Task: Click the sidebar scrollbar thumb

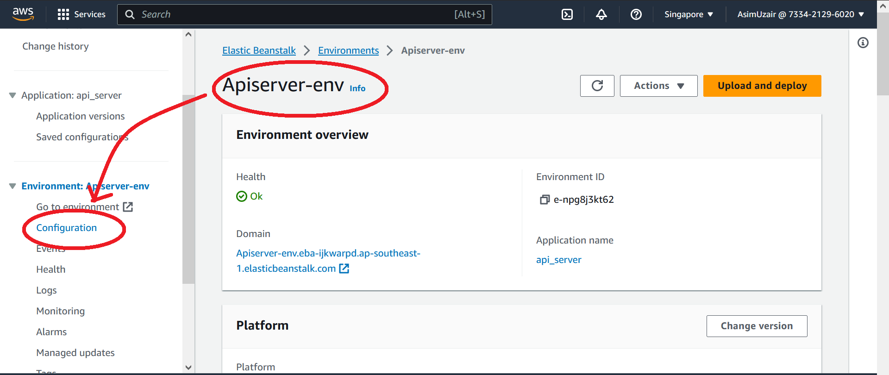Action: pyautogui.click(x=188, y=189)
